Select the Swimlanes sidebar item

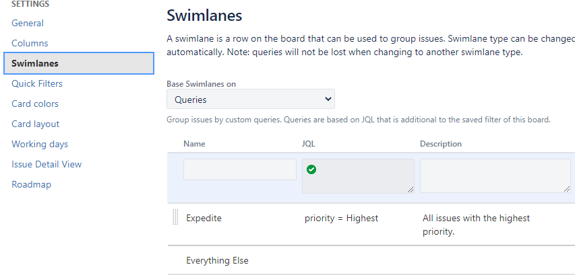(79, 63)
